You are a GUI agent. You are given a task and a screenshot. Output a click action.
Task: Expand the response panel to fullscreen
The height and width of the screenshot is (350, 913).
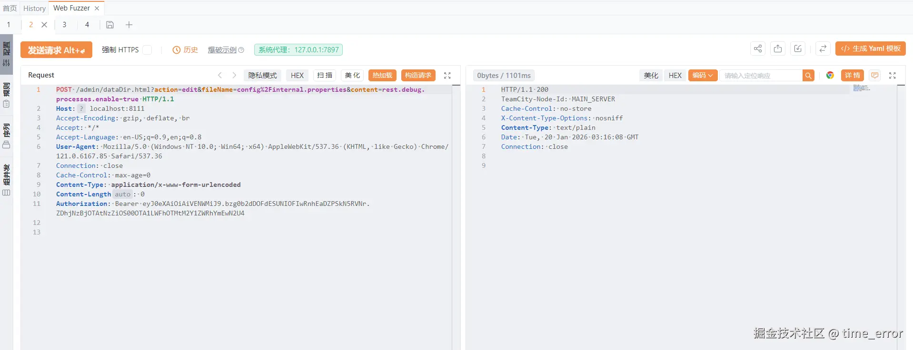pyautogui.click(x=893, y=75)
